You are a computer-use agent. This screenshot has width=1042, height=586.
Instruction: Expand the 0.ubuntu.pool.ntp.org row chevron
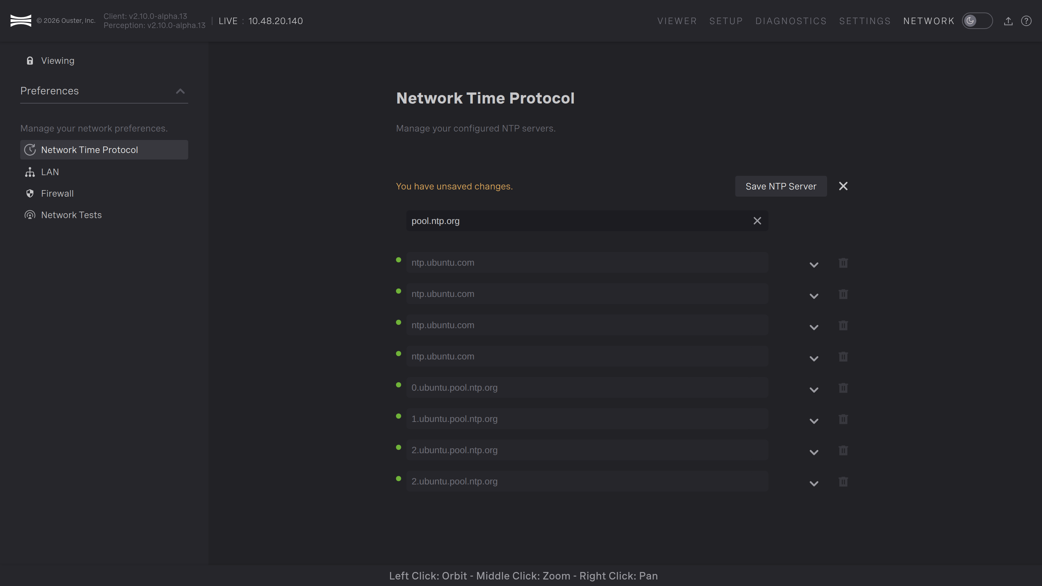tap(814, 390)
